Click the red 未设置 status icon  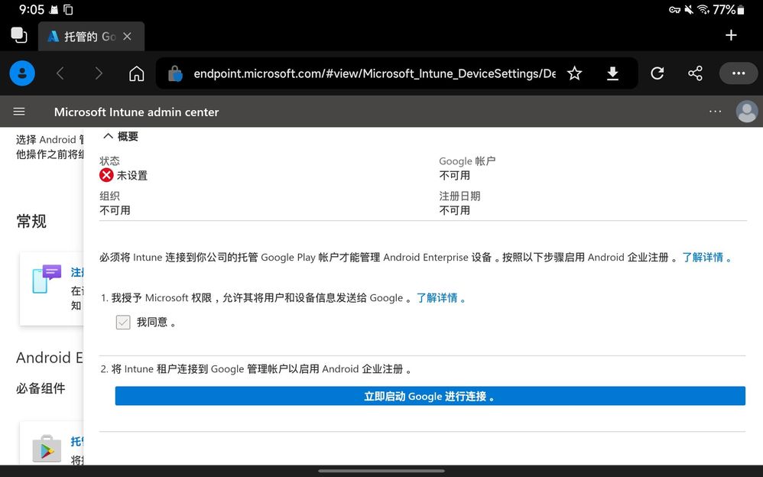tap(106, 175)
